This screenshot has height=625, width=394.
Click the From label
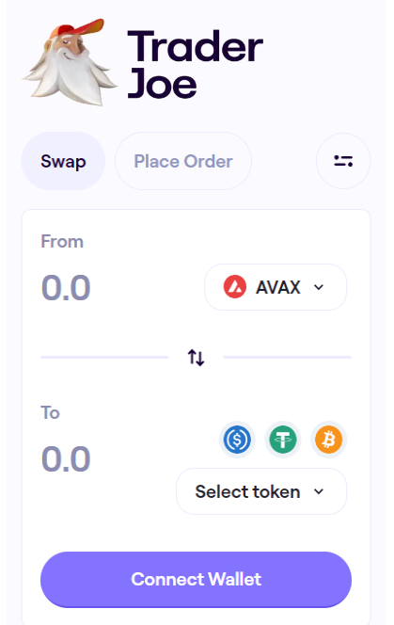coord(62,242)
